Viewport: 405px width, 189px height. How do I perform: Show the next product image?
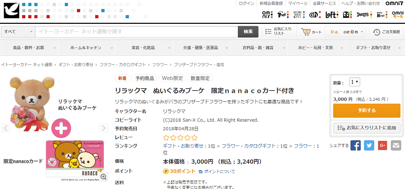pyautogui.click(x=104, y=128)
